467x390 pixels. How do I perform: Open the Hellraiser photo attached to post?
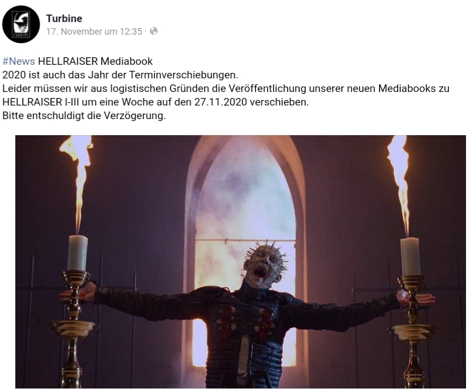[240, 262]
